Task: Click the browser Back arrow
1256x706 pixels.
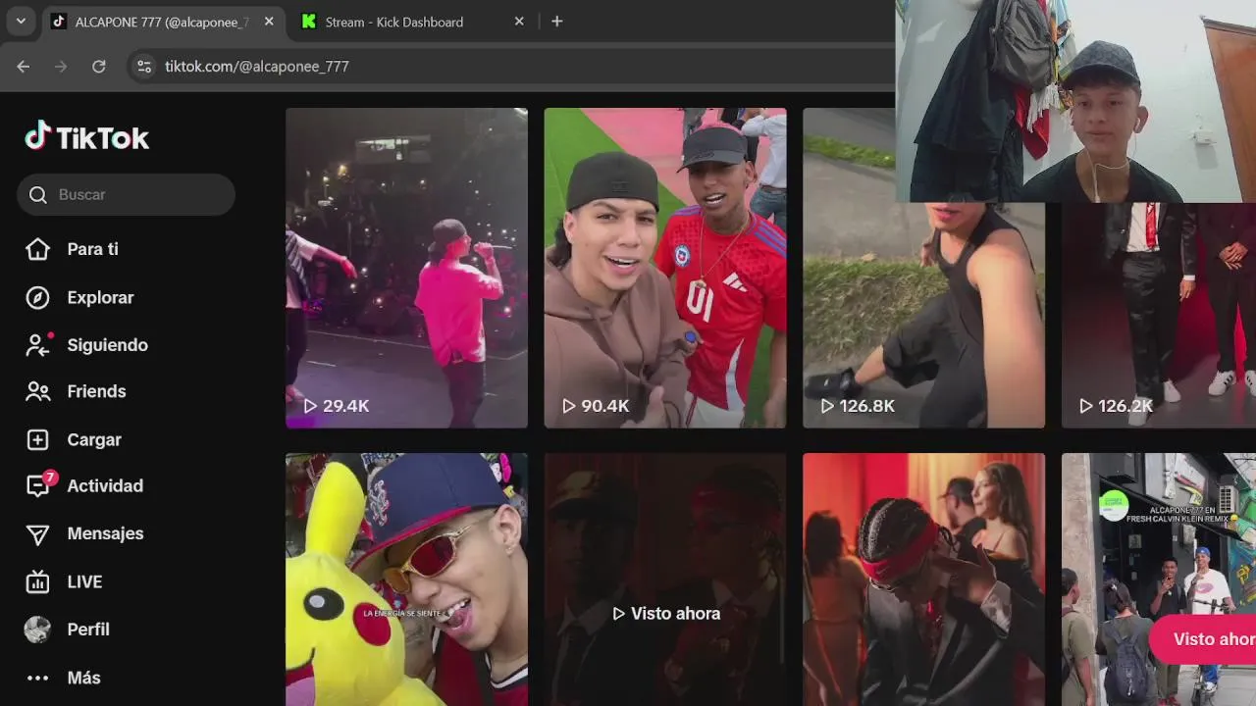Action: coord(24,67)
